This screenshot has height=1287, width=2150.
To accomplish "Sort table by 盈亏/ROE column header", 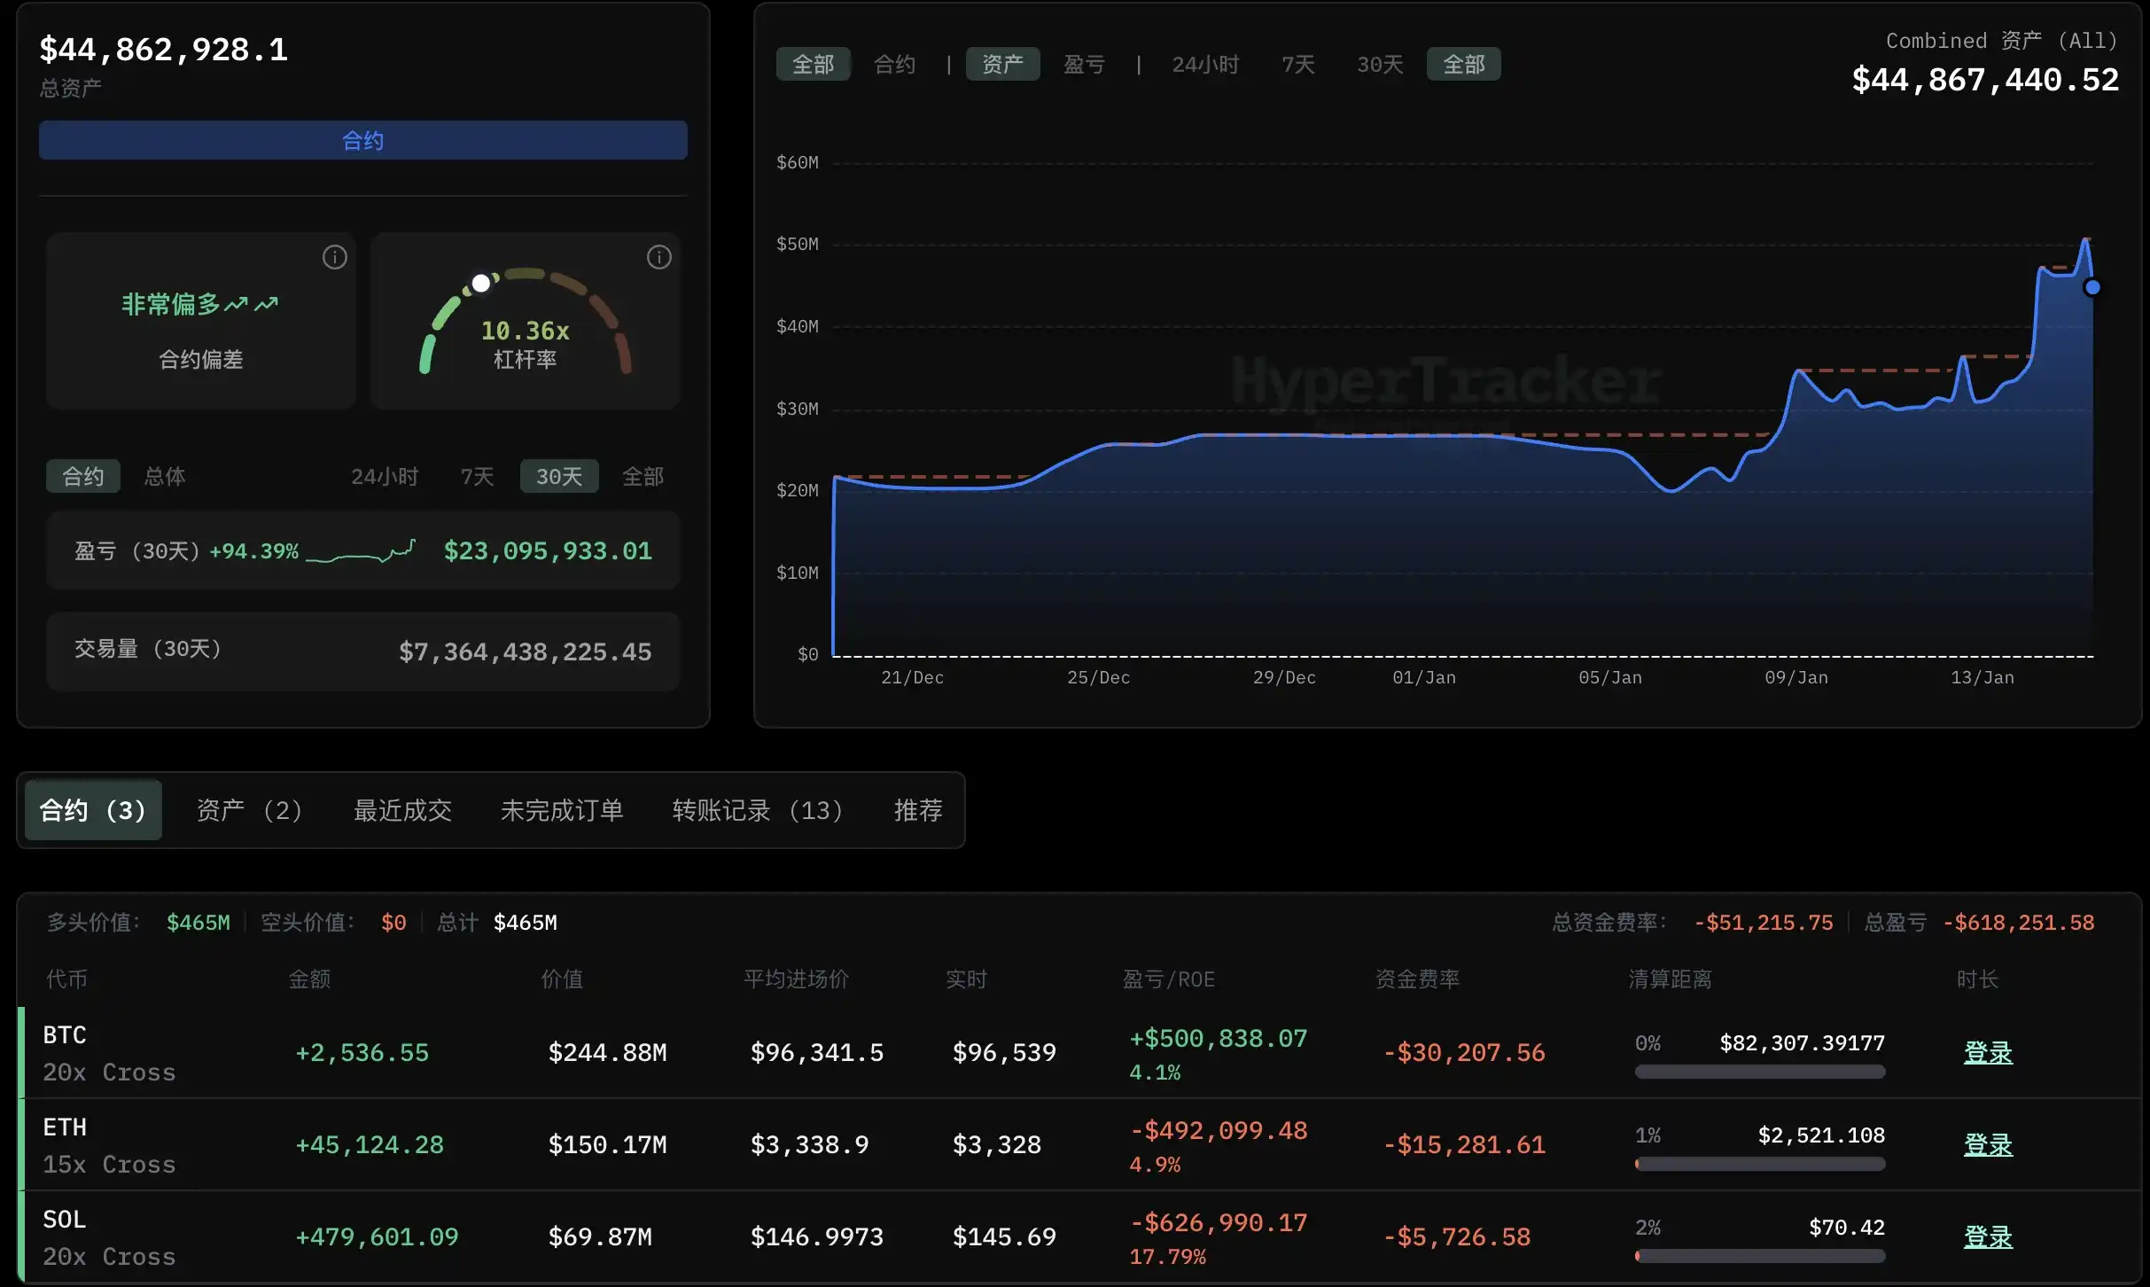I will pyautogui.click(x=1168, y=979).
